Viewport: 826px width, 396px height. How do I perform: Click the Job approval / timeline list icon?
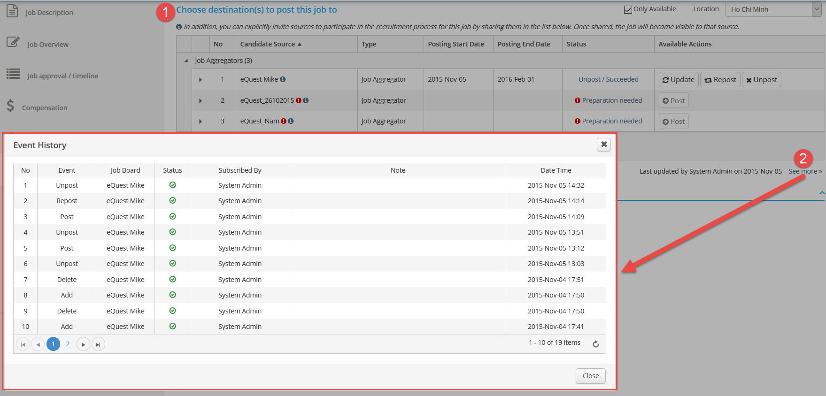(13, 74)
